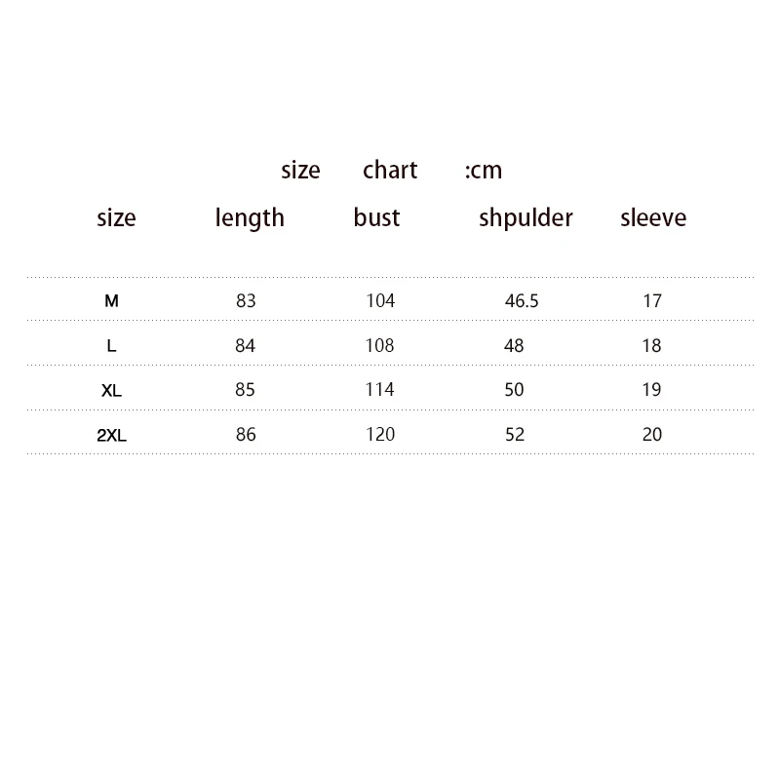Click the 2XL bust value 120
Screen dimensions: 780x780
click(x=380, y=434)
